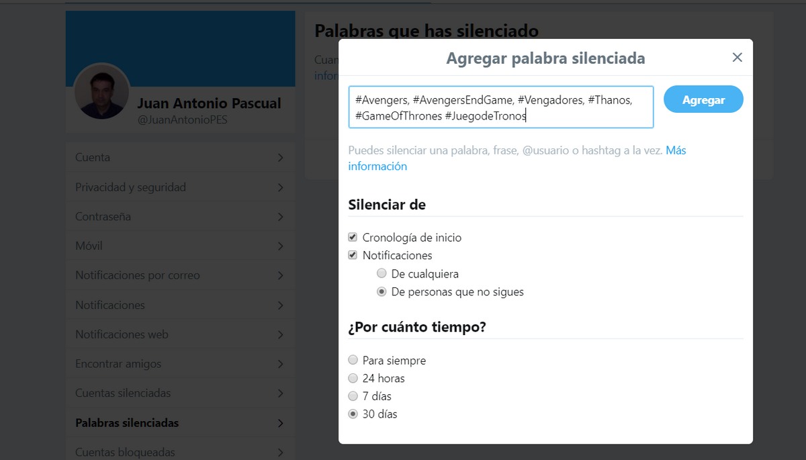The image size is (806, 460).
Task: Open Notificaciones web settings
Action: [180, 334]
